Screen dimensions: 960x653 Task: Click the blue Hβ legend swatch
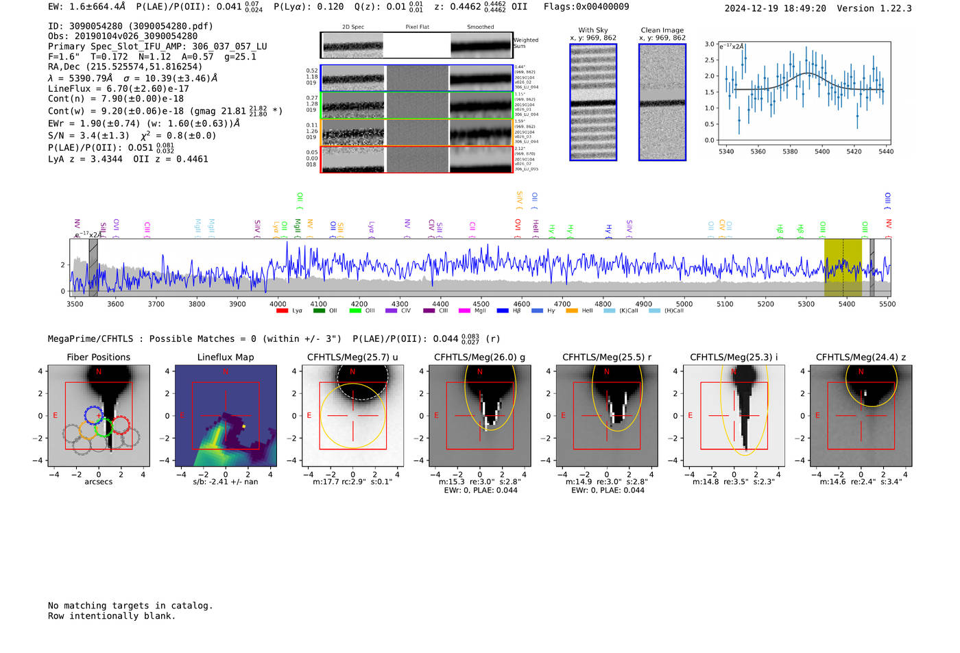(x=503, y=311)
